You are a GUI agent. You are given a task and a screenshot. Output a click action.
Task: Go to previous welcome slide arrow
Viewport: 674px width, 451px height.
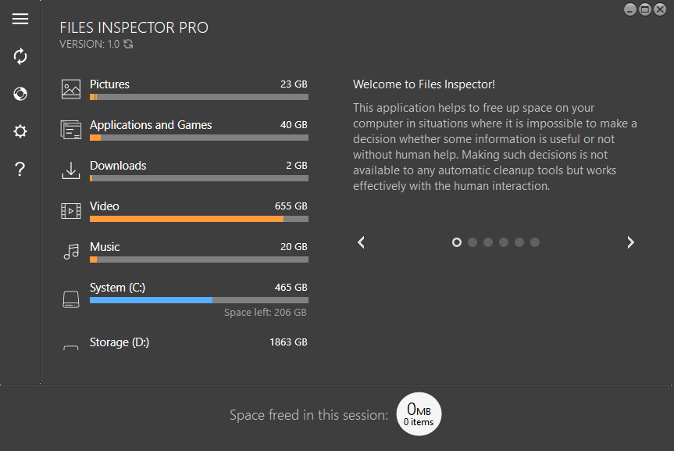click(x=361, y=242)
